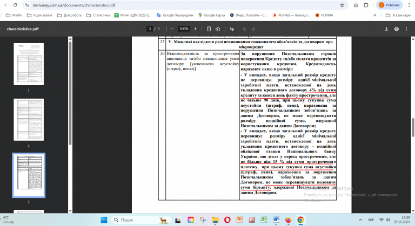The height and width of the screenshot is (226, 415).
Task: Expand the hidden bookmarks chevron
Action: point(374,15)
